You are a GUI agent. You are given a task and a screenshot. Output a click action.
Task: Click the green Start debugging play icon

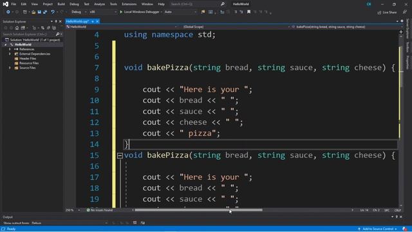click(121, 12)
